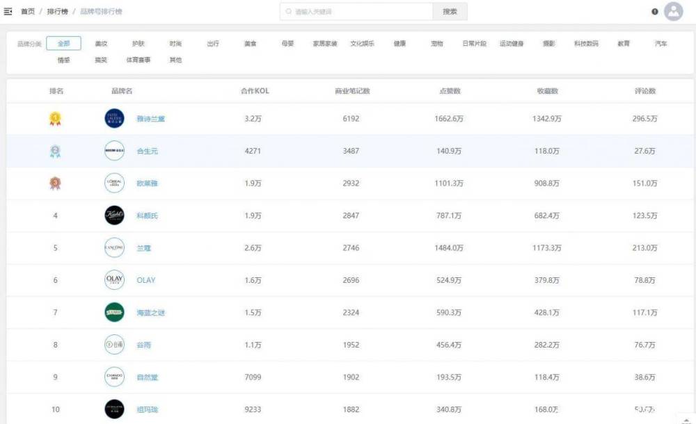Image resolution: width=696 pixels, height=424 pixels.
Task: Click the 谷雨 brand logo
Action: point(114,345)
